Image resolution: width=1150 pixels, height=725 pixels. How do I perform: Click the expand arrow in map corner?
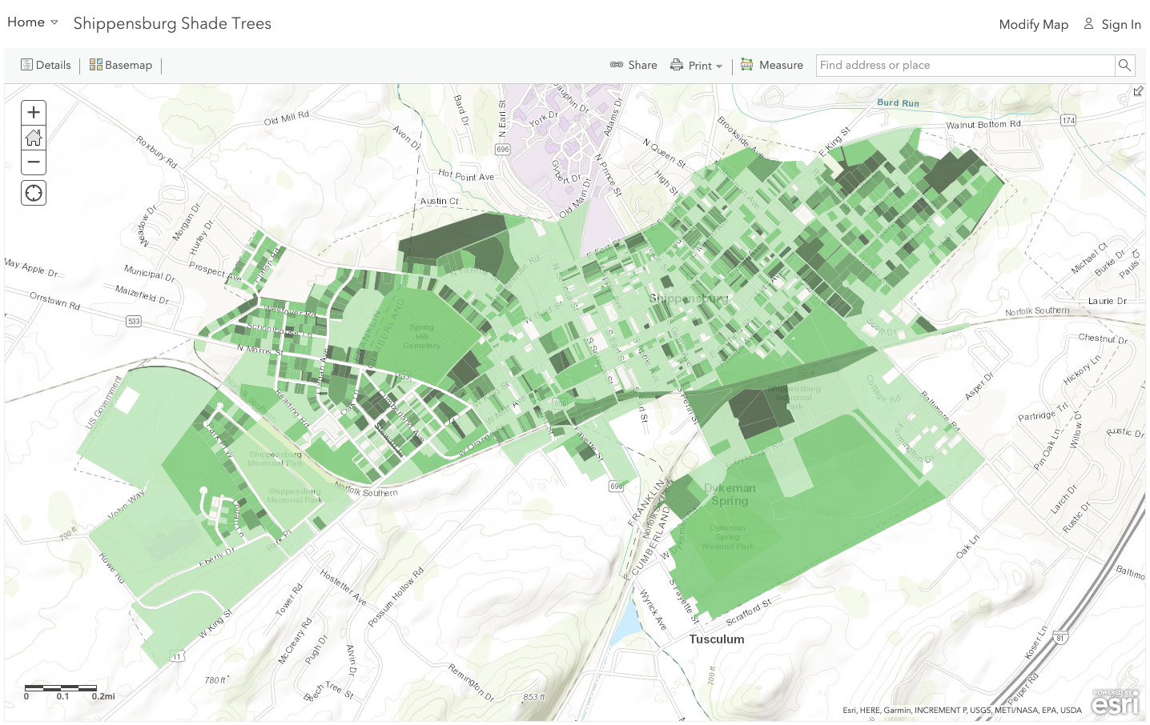click(1137, 91)
